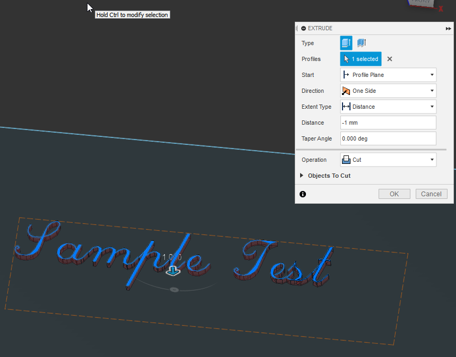456x357 pixels.
Task: Click the OK button to confirm extrude
Action: (394, 194)
